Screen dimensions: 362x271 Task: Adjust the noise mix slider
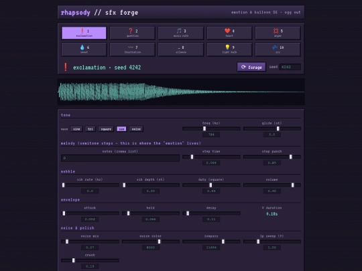coord(90,242)
